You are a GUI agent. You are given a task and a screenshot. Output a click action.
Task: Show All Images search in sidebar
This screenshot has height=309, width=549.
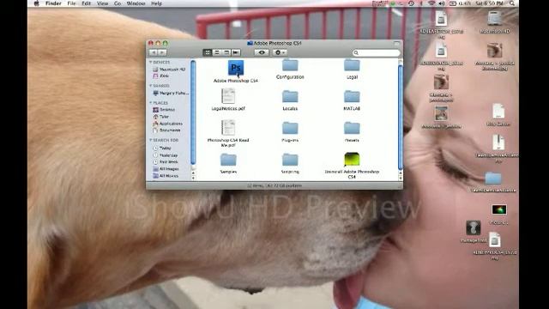point(166,169)
